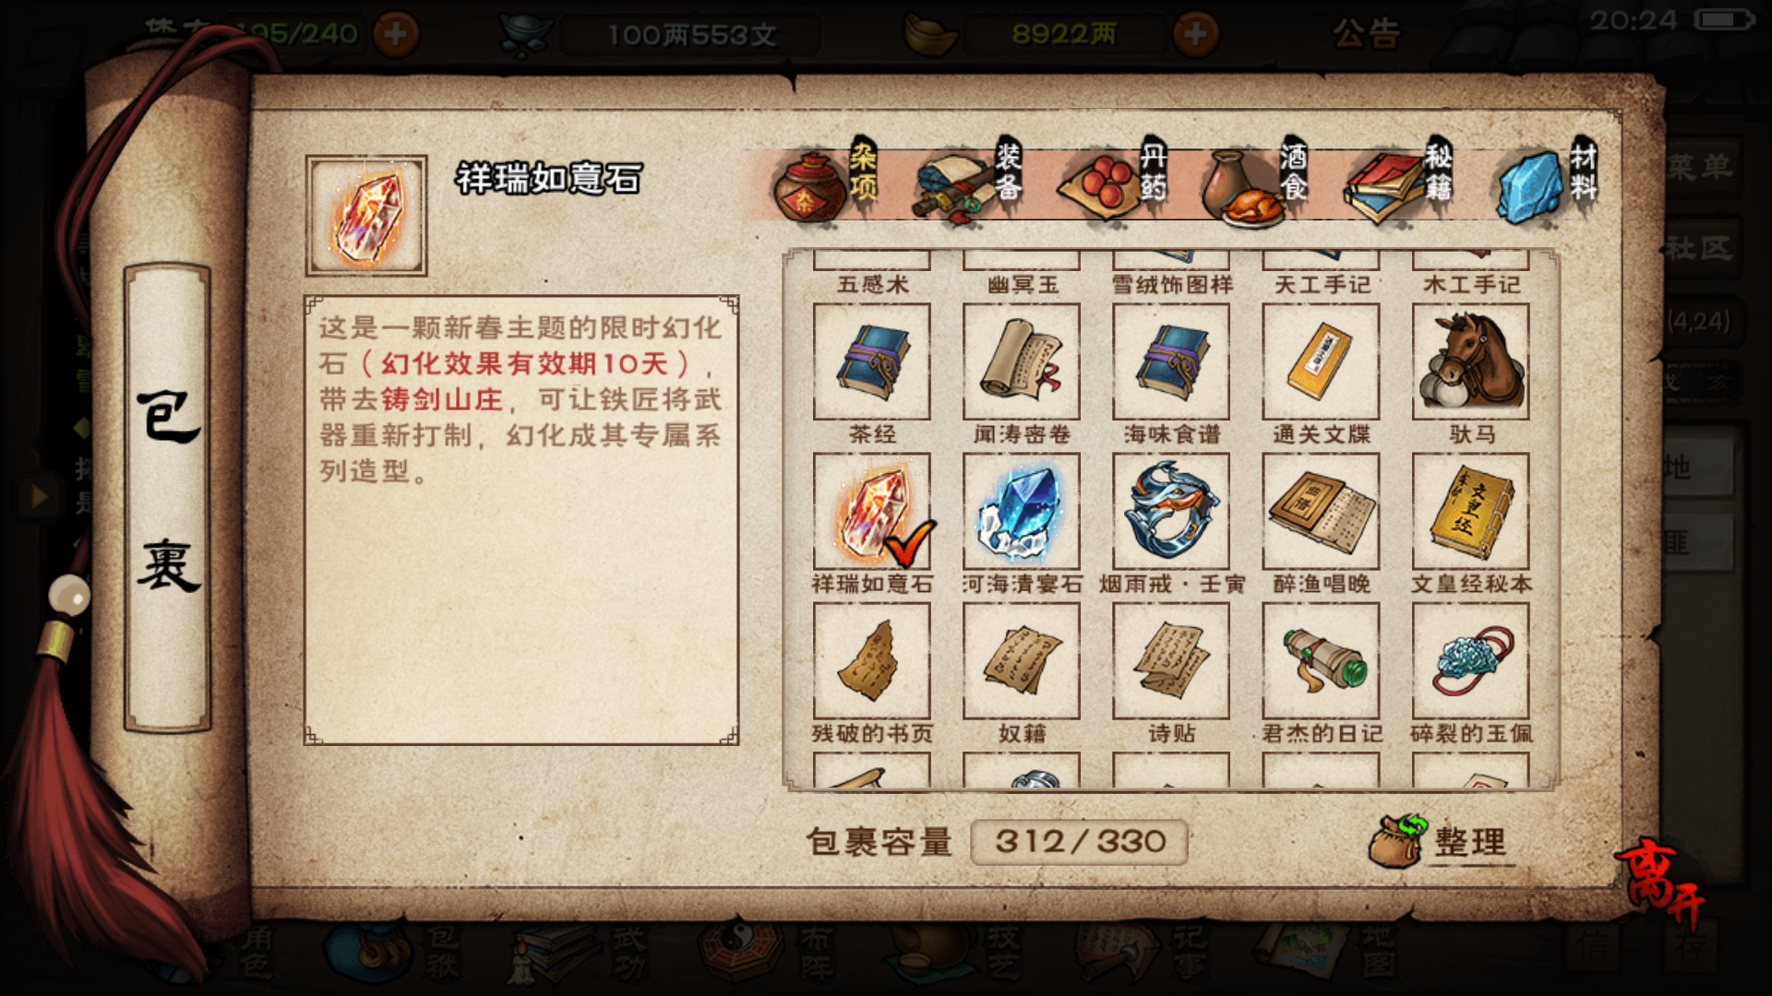Select the 闻涛密卷 scroll item
This screenshot has width=1772, height=996.
click(x=1021, y=362)
